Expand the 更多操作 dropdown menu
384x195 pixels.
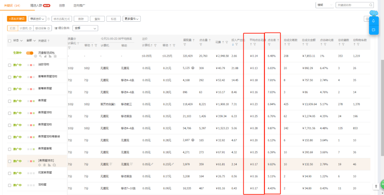(132, 19)
